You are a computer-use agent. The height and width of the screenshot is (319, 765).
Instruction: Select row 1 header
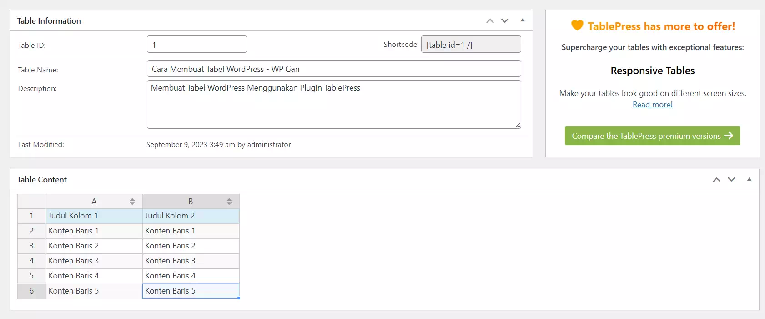coord(32,216)
